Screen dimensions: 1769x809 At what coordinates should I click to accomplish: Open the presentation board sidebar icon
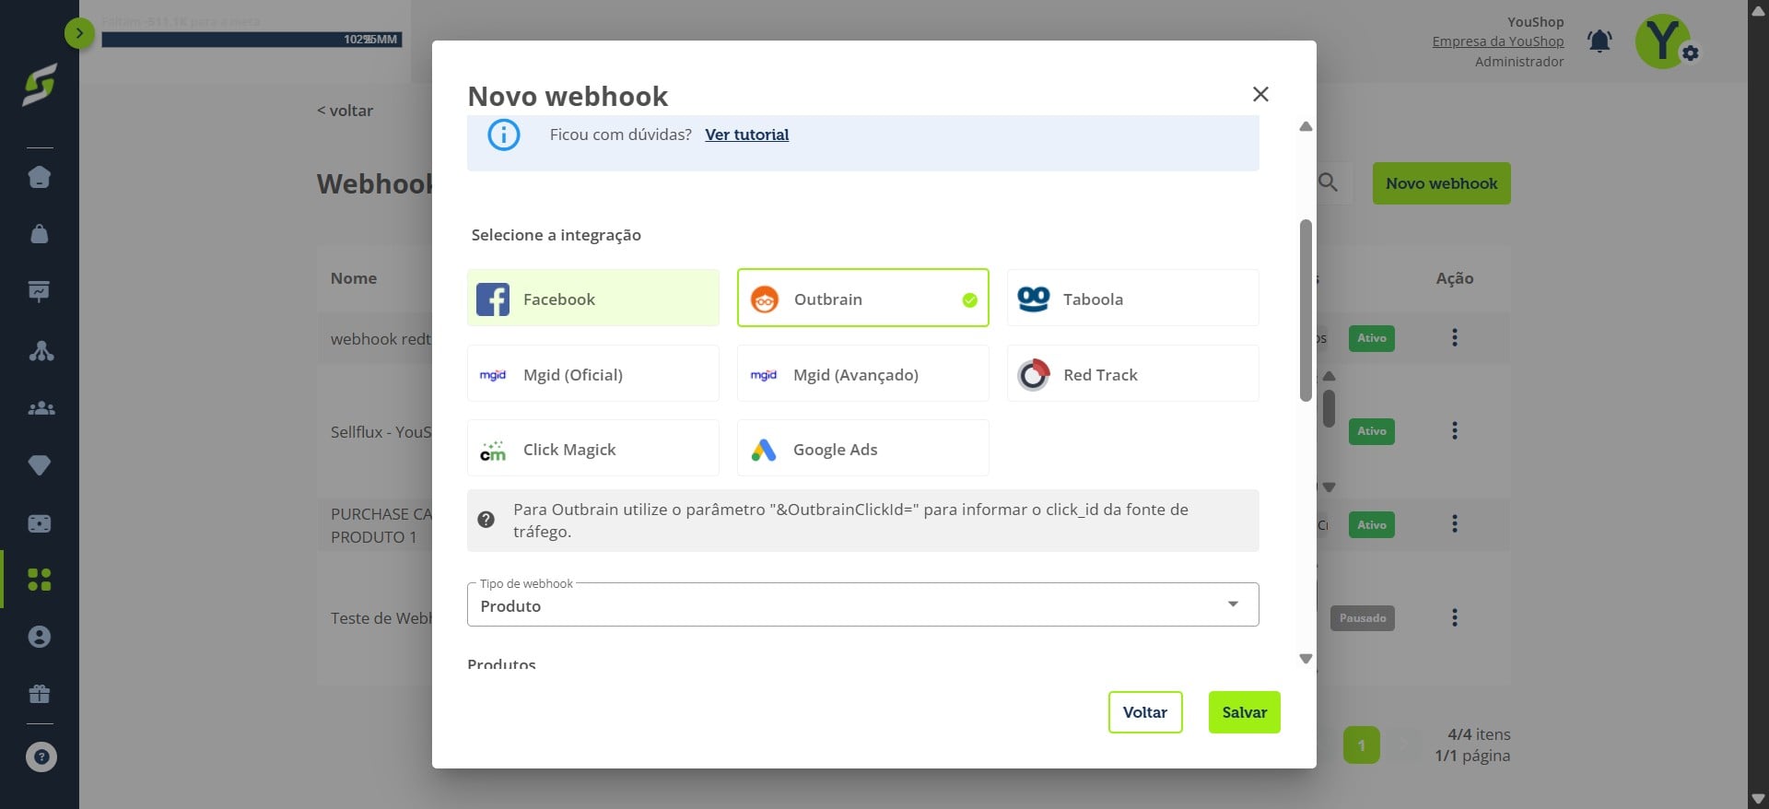coord(40,292)
